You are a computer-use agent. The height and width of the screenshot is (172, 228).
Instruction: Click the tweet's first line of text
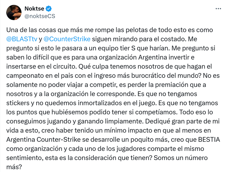coord(109,30)
